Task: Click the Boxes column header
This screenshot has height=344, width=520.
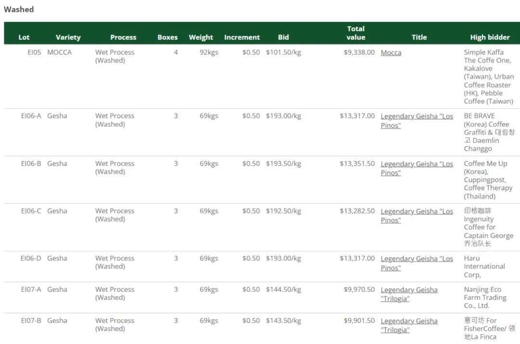Action: tap(168, 37)
